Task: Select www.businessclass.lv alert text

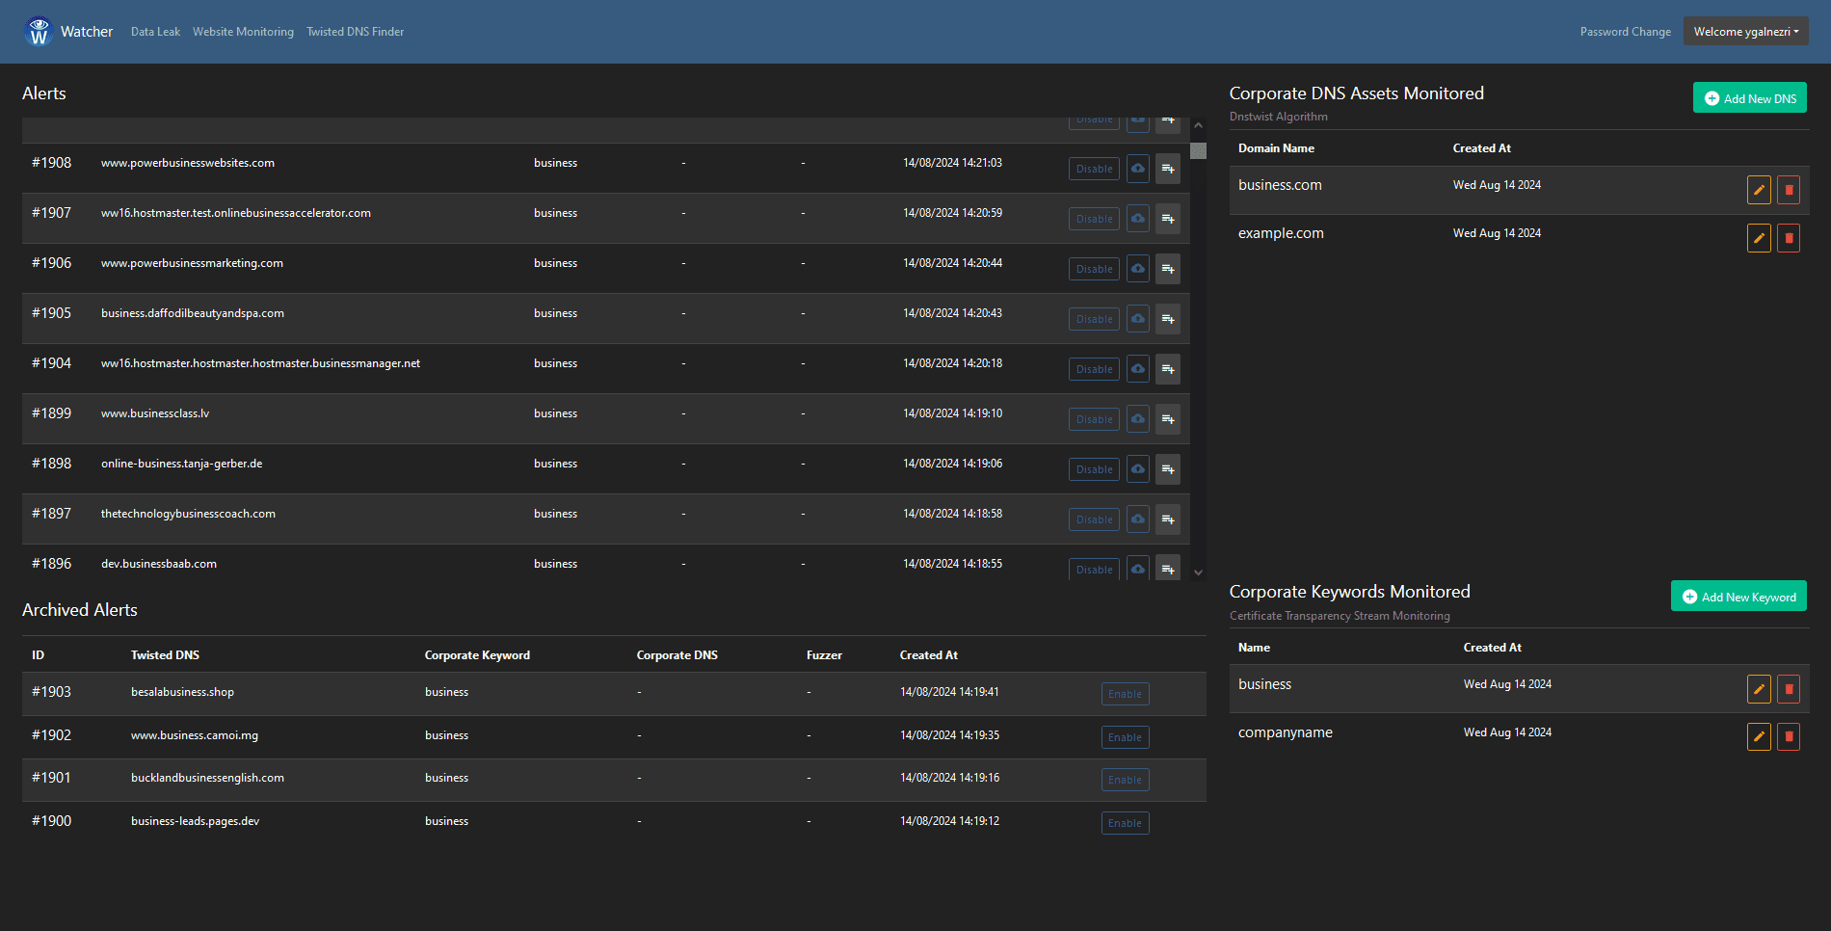Action: (x=155, y=413)
